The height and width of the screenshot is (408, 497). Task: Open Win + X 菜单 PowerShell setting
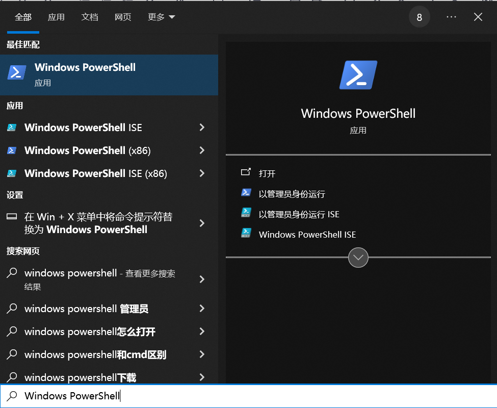coord(109,223)
